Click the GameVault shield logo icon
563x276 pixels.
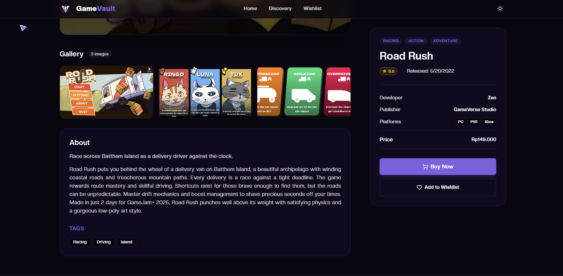coord(66,9)
